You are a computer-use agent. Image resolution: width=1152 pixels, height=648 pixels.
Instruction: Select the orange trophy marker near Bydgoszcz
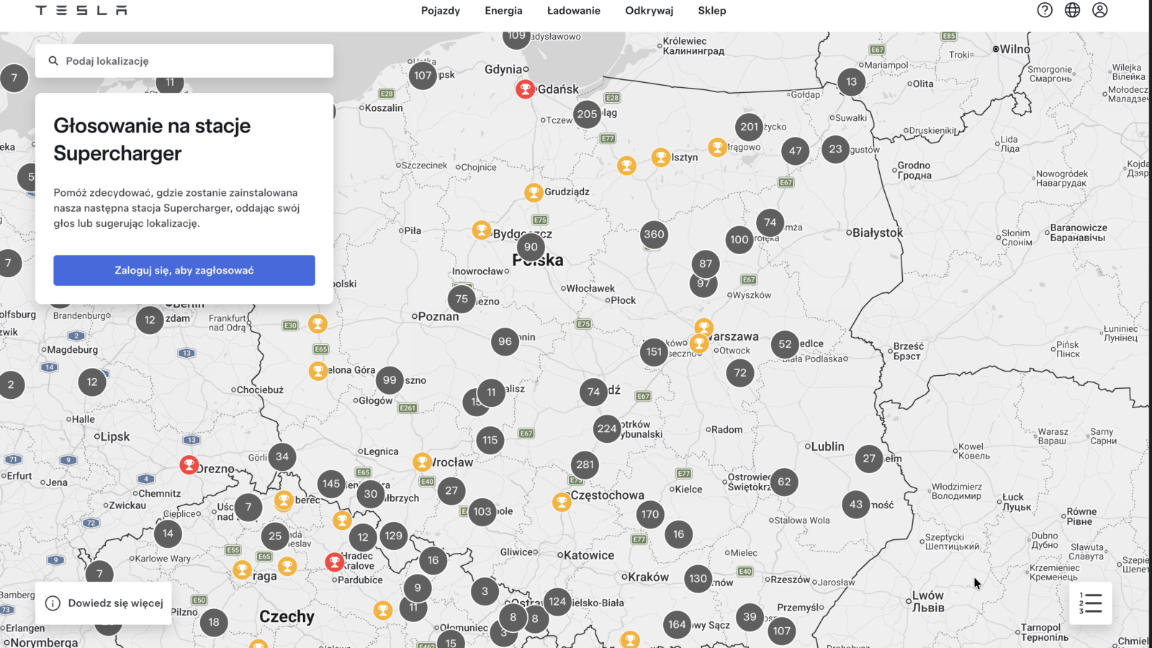(481, 230)
